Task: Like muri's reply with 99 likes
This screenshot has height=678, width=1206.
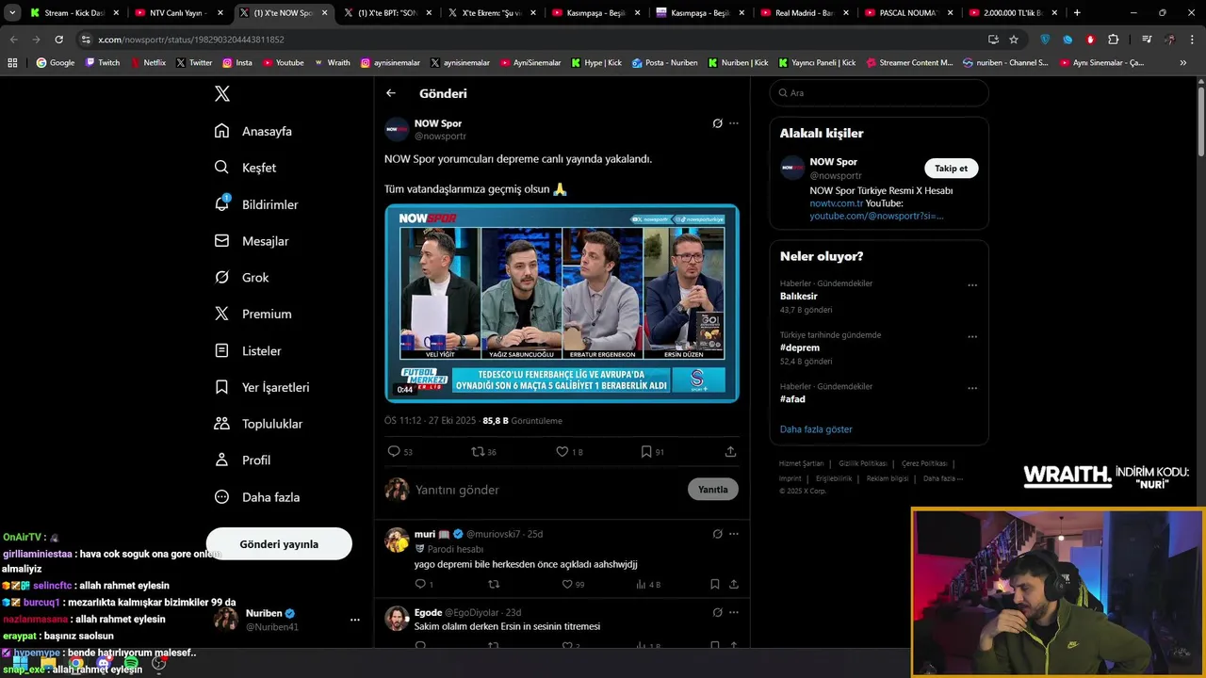Action: coord(567,585)
